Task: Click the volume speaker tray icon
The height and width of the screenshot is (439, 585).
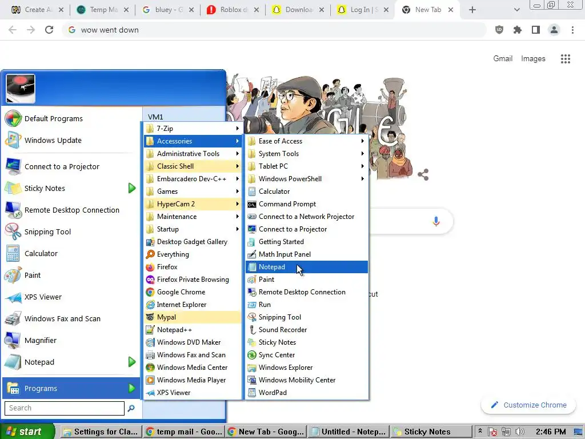Action: click(x=519, y=432)
